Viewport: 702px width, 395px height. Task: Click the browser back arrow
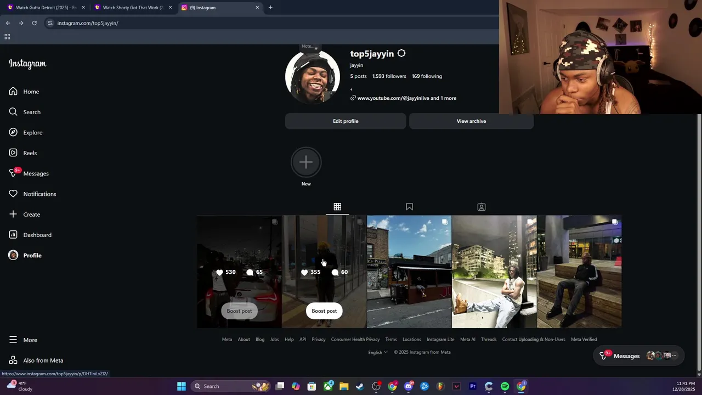click(x=8, y=23)
